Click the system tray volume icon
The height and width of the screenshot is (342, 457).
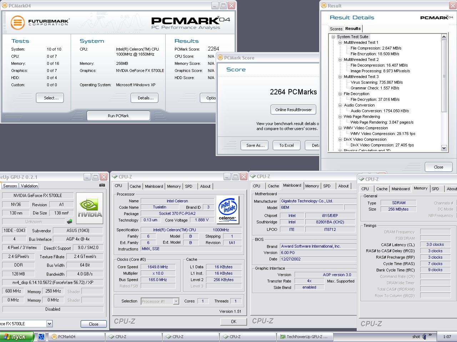pos(424,336)
